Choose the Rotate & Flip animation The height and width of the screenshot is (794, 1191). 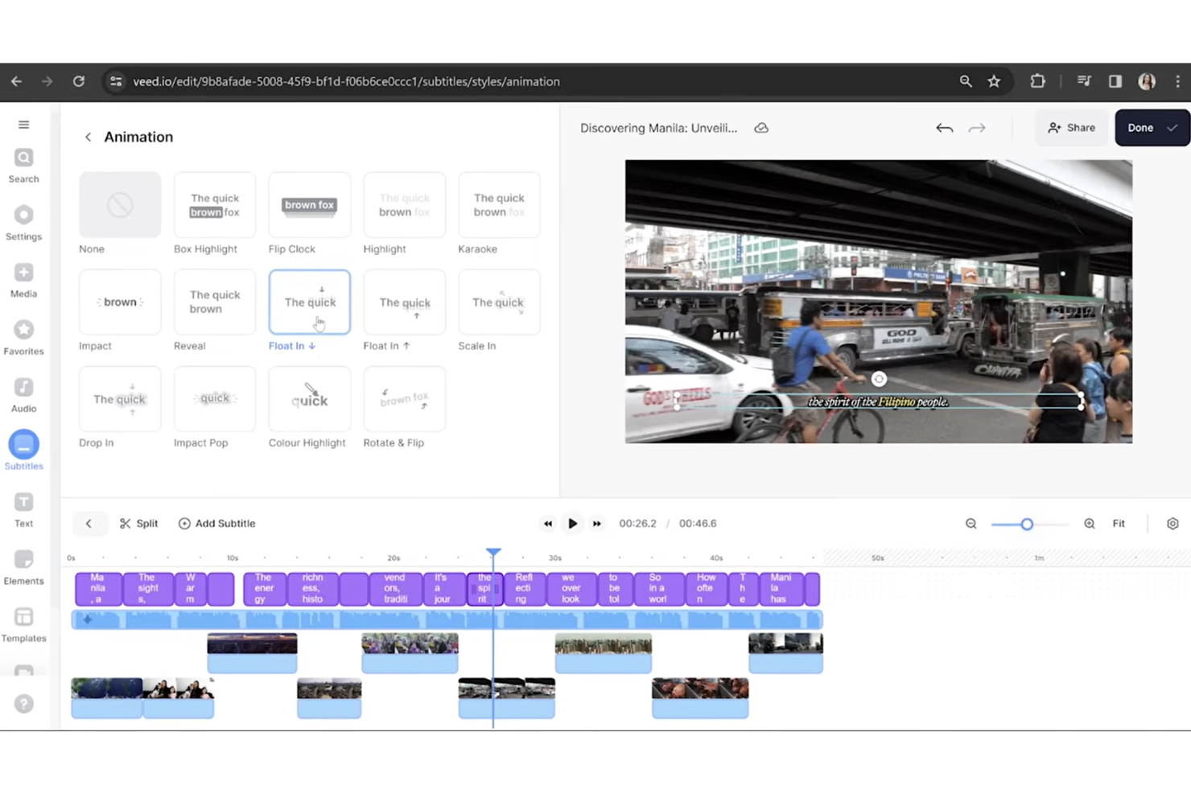pyautogui.click(x=404, y=399)
